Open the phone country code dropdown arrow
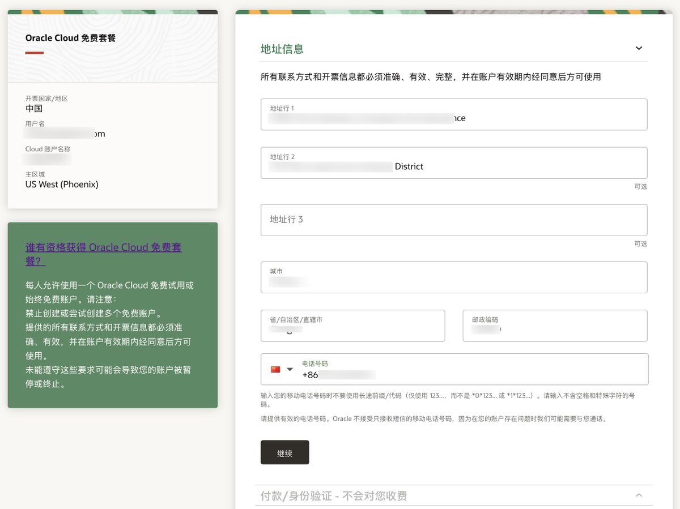The width and height of the screenshot is (680, 509). 290,369
